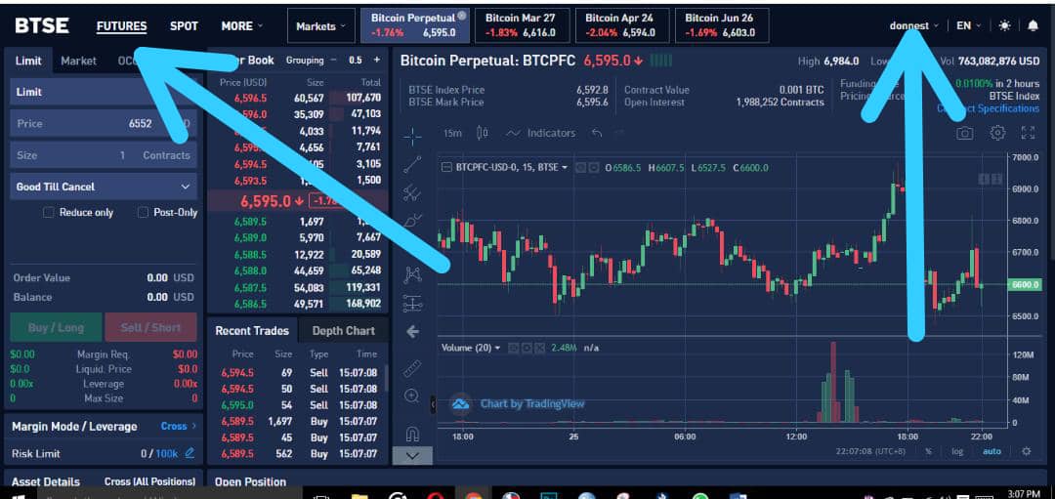The height and width of the screenshot is (499, 1055).
Task: Select the prediction/measure position tool
Action: [412, 304]
